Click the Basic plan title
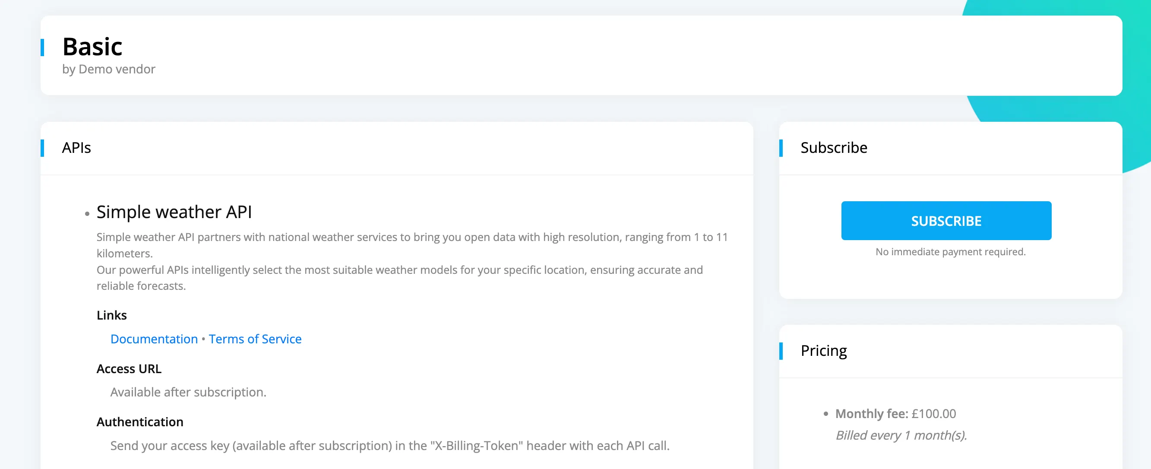This screenshot has height=469, width=1151. 92,47
